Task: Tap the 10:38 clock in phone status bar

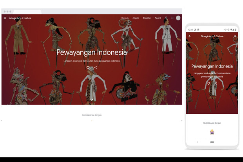Action: (x=190, y=30)
